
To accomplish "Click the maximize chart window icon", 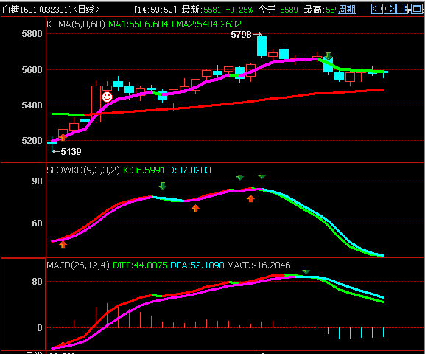I will 417,9.
